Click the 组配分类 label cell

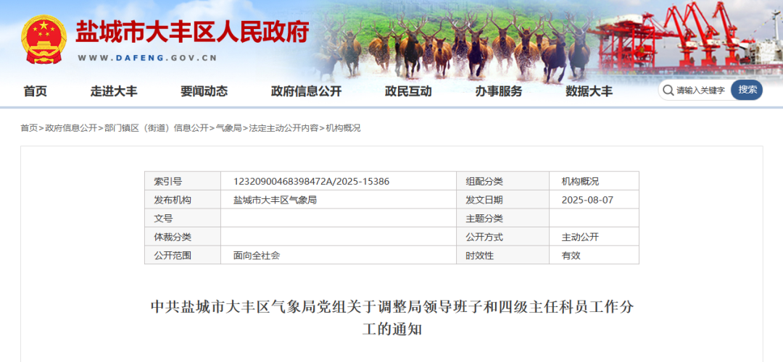coord(503,181)
